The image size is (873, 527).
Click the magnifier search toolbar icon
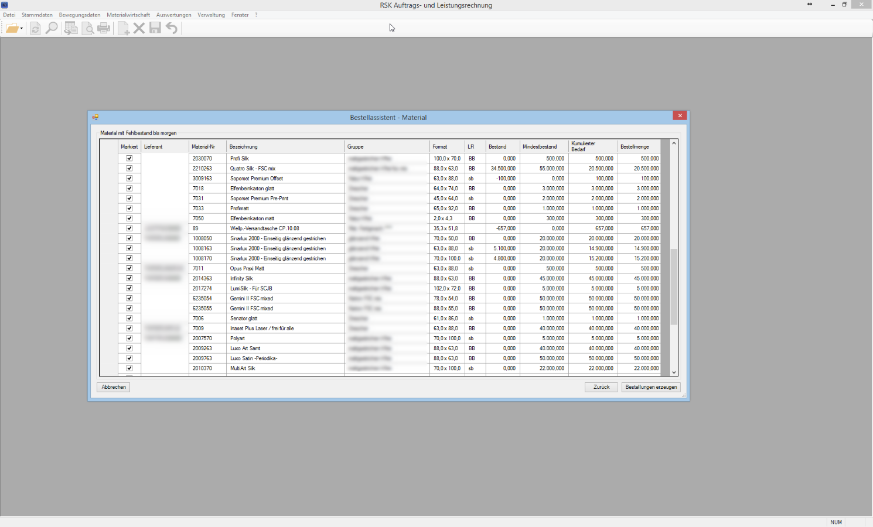click(x=52, y=28)
